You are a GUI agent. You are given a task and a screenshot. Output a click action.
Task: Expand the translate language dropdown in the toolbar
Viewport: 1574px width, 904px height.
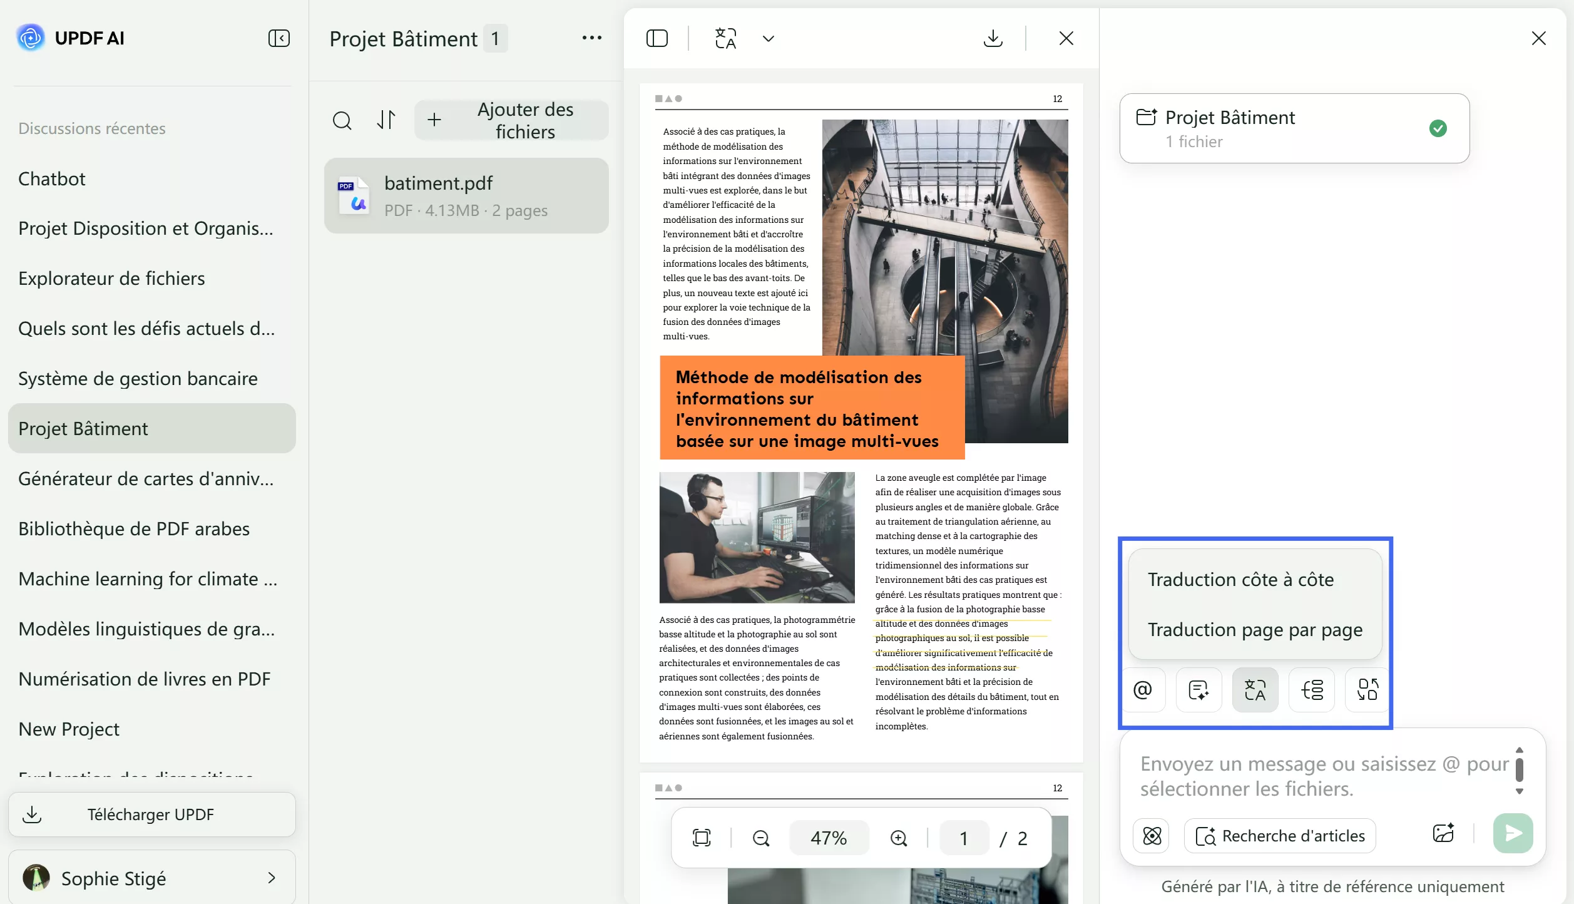[769, 38]
